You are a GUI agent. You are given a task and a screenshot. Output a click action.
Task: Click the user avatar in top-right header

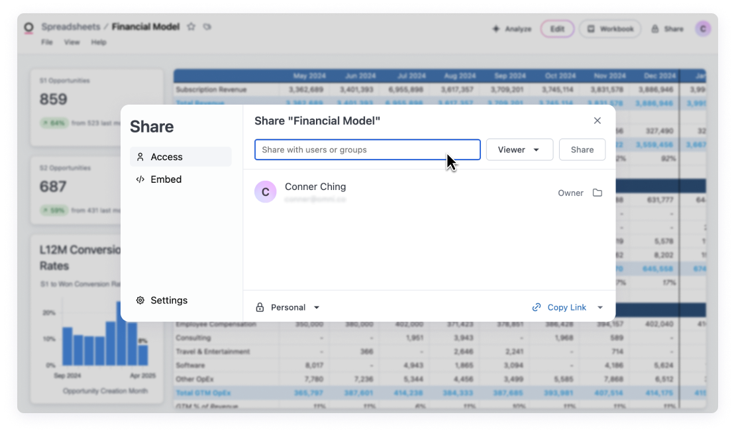click(x=703, y=28)
